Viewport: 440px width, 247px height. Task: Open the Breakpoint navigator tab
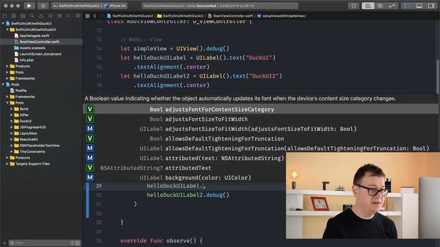click(69, 16)
